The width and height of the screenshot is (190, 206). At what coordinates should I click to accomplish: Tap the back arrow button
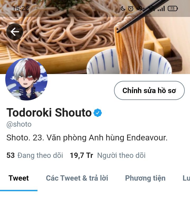15,32
